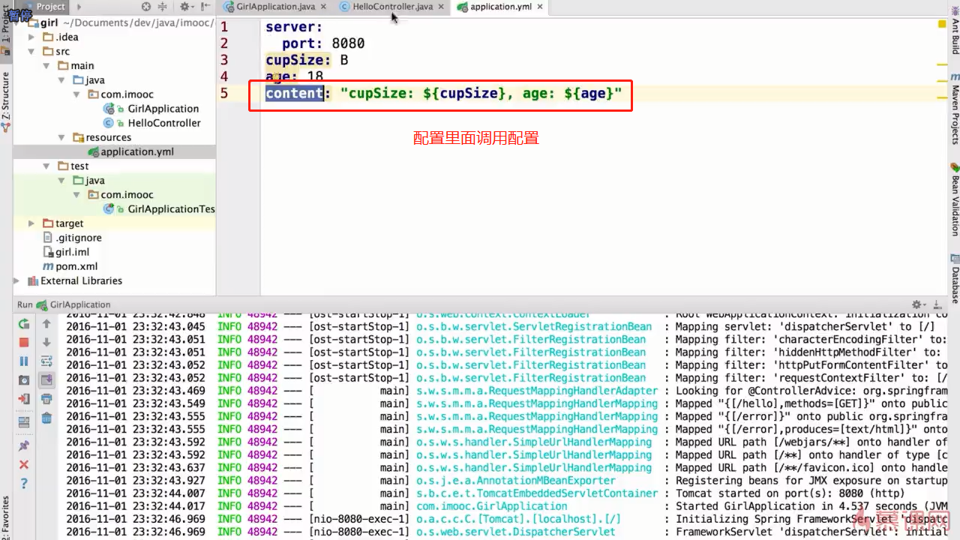Close the Run tab using the red X
This screenshot has height=540, width=960.
coord(24,465)
